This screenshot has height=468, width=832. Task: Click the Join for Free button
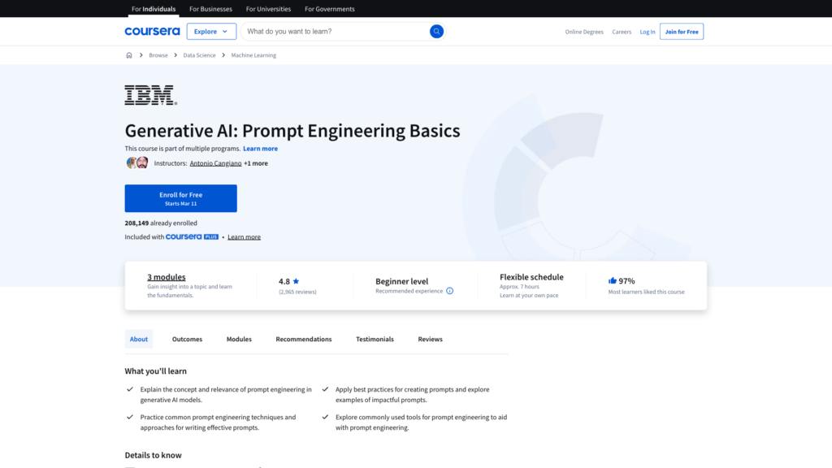click(x=681, y=32)
